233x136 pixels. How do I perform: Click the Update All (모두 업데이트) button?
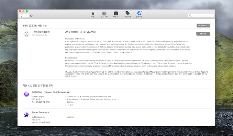pyautogui.click(x=202, y=26)
